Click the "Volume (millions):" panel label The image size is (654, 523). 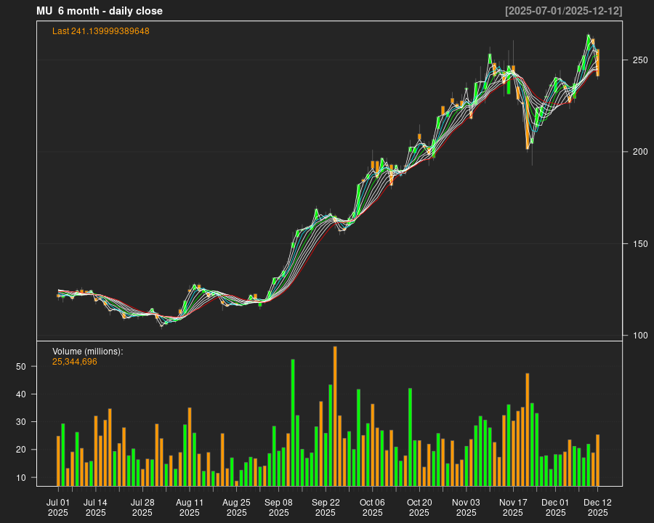click(x=87, y=352)
